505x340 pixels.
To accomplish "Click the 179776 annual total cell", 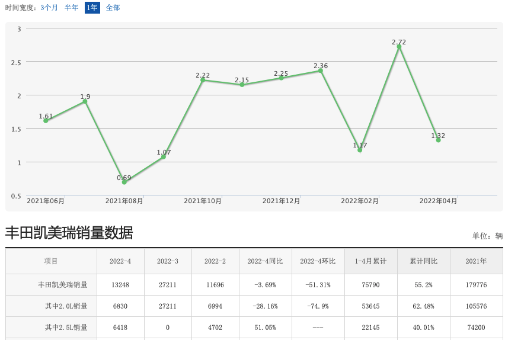I will 477,285.
